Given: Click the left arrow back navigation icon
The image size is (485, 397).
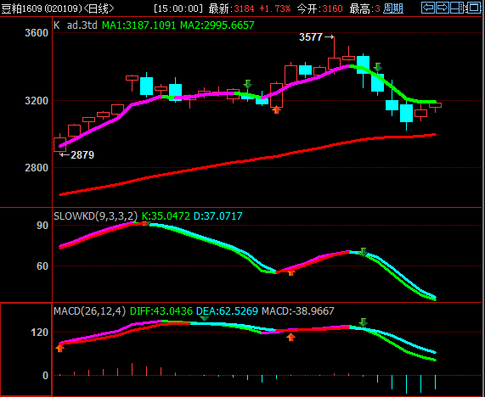Looking at the screenshot, I should tap(428, 8).
